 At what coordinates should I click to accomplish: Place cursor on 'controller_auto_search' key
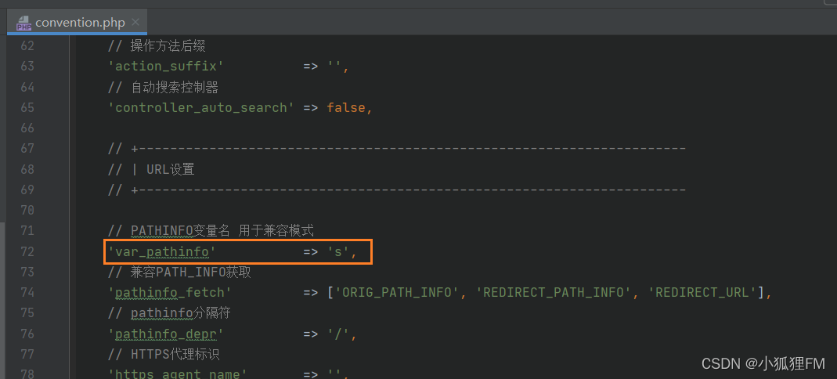click(x=201, y=108)
